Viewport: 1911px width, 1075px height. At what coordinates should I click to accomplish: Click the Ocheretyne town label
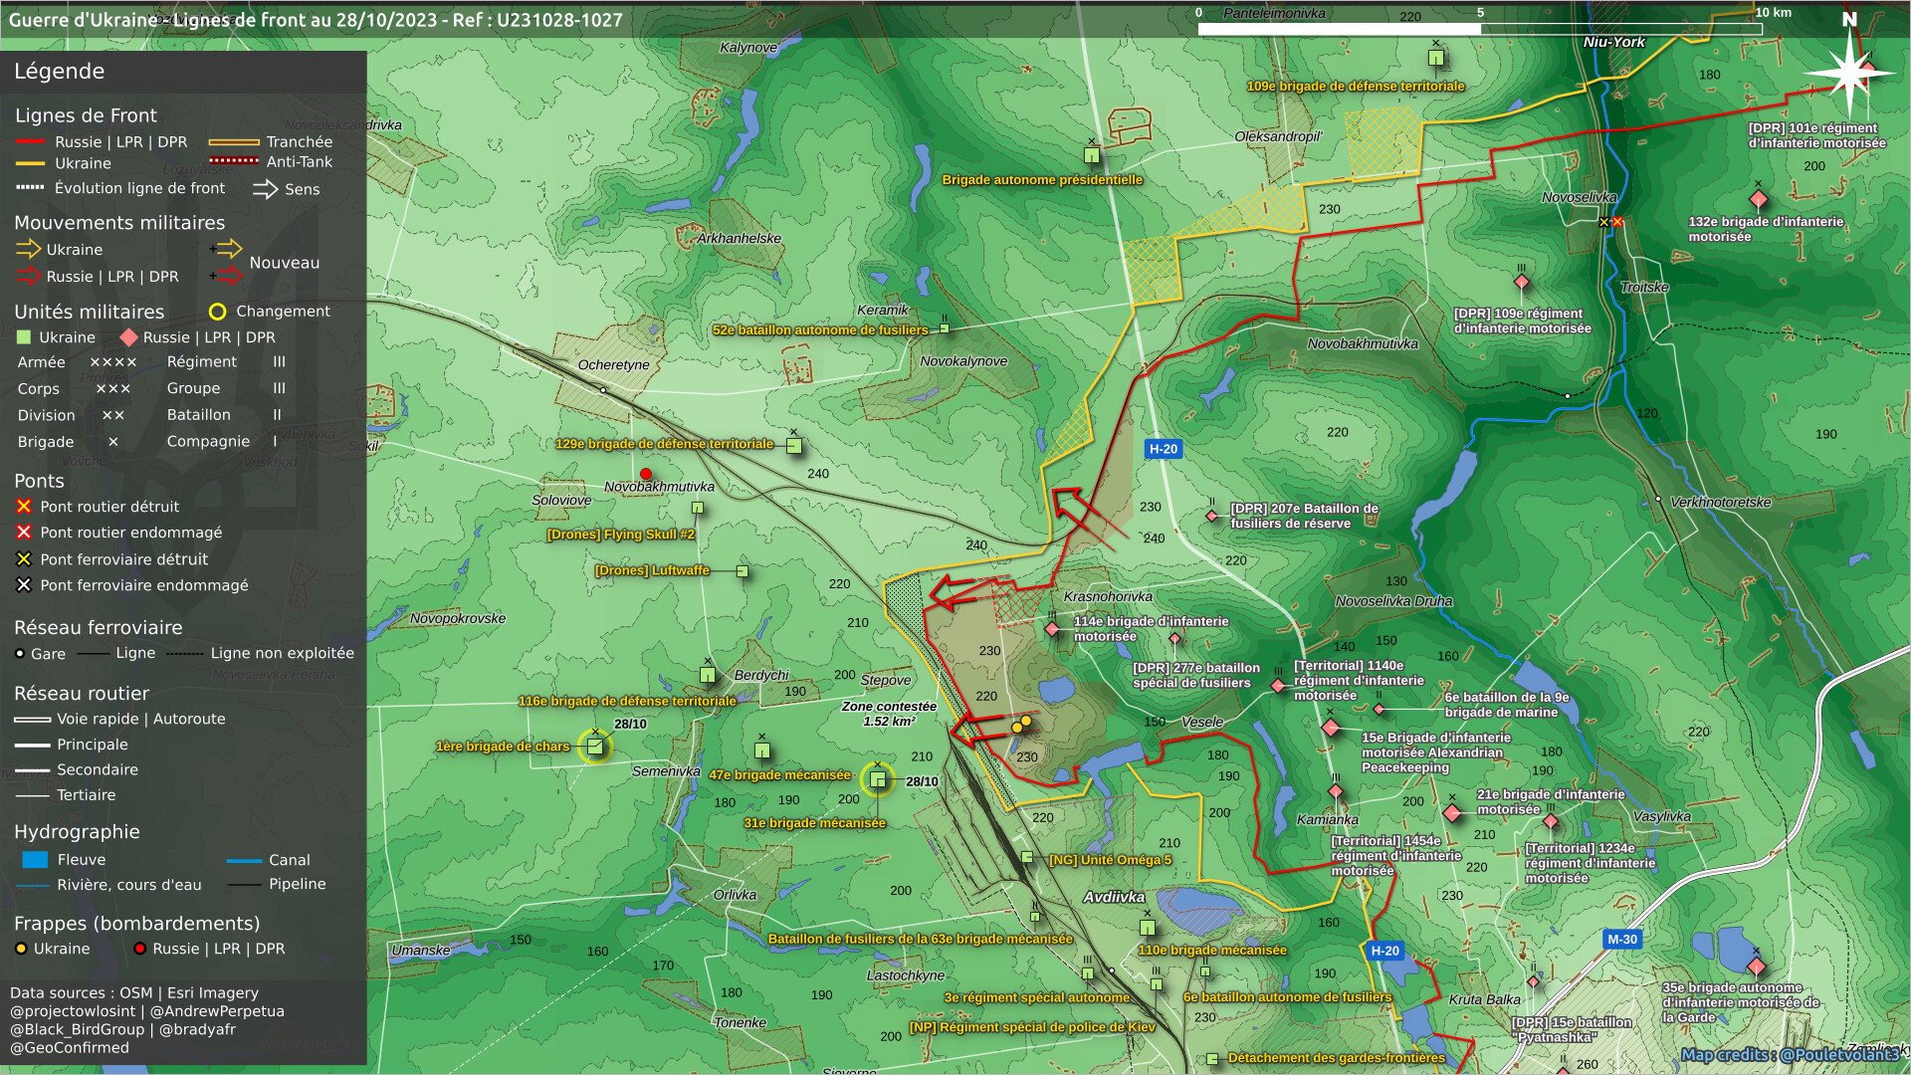point(613,365)
